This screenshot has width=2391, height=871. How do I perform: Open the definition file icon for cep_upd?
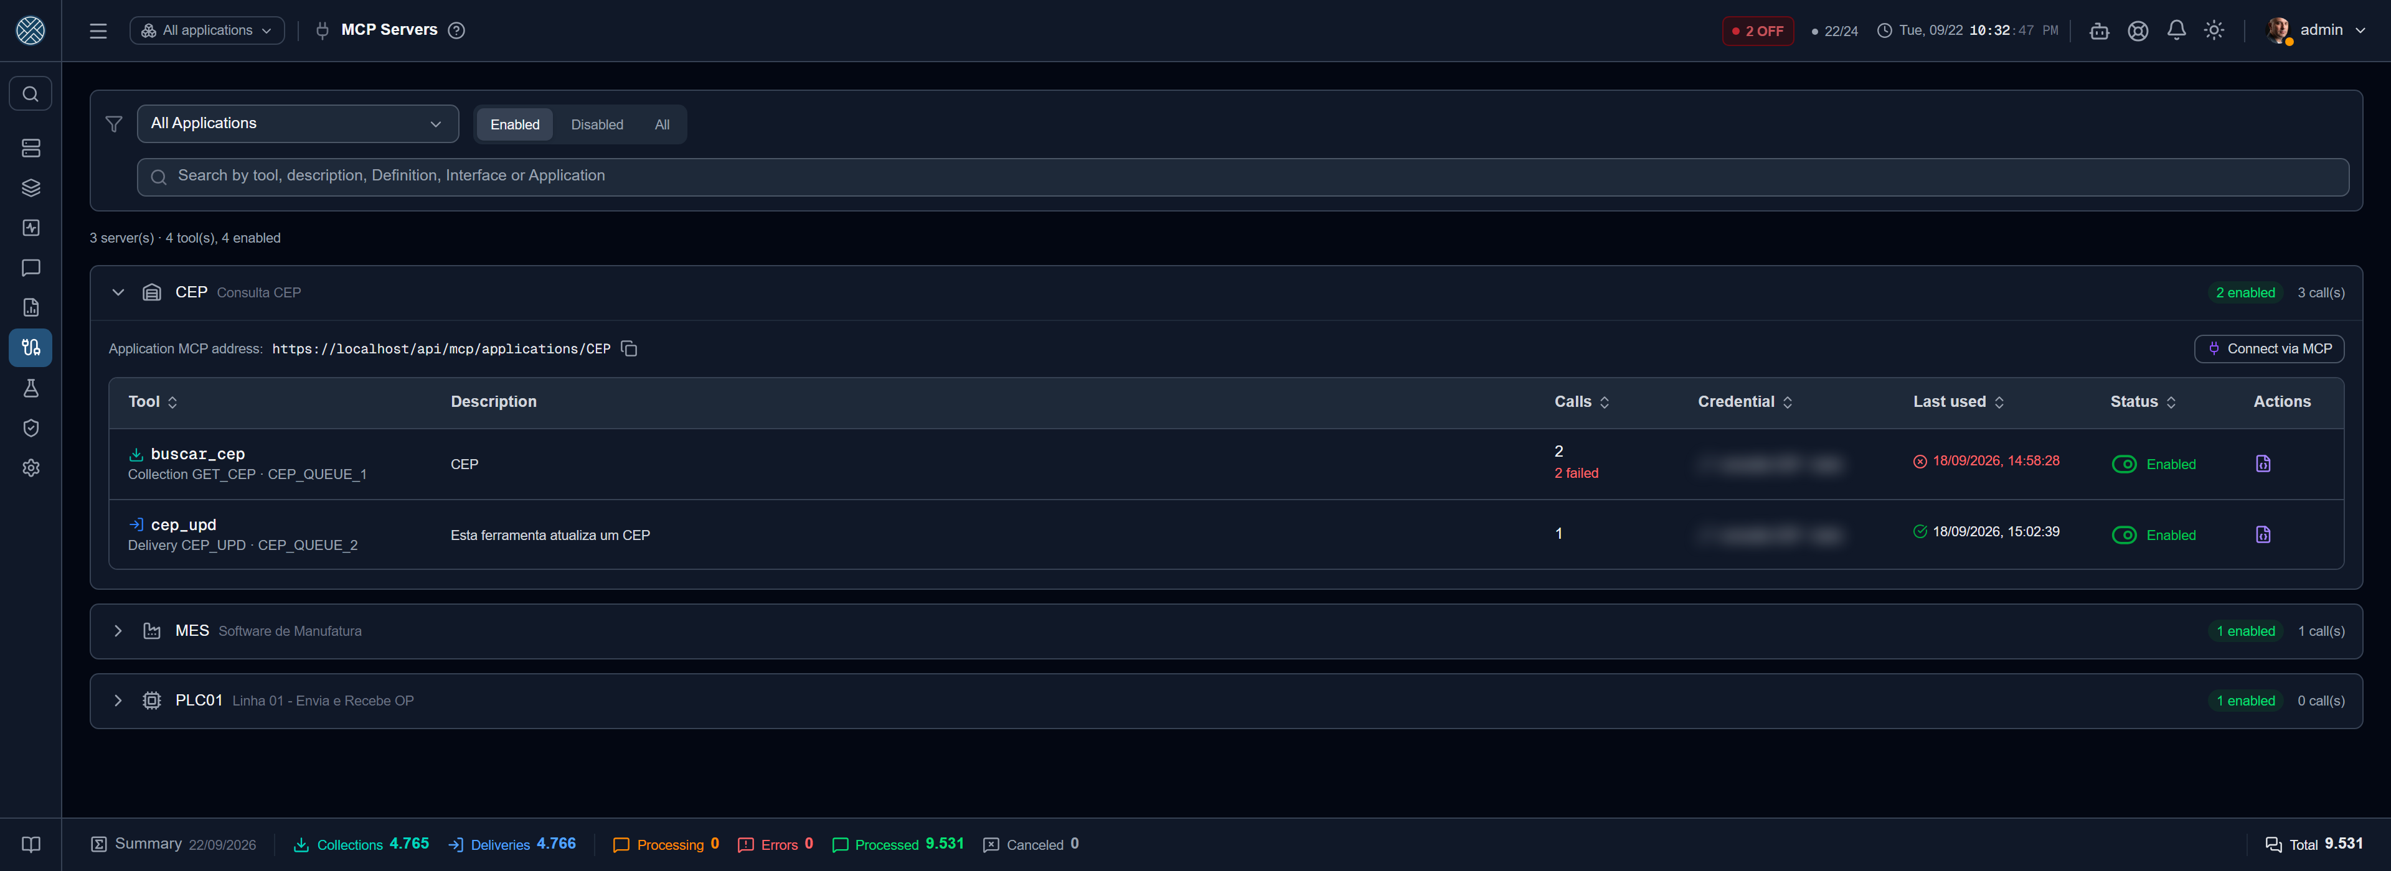(x=2263, y=534)
